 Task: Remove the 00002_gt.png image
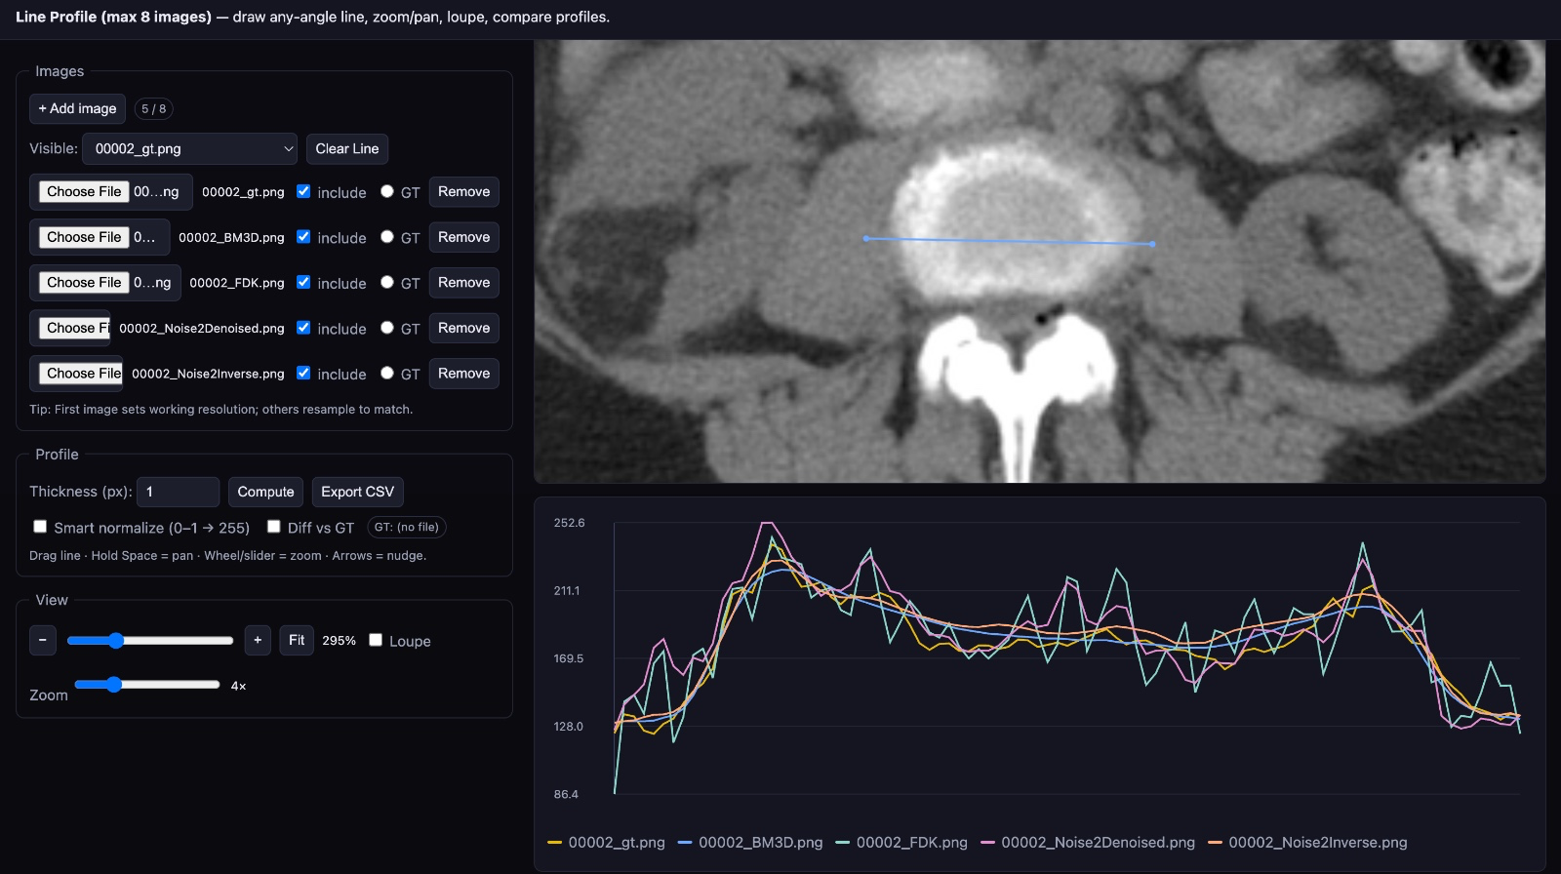click(x=463, y=191)
